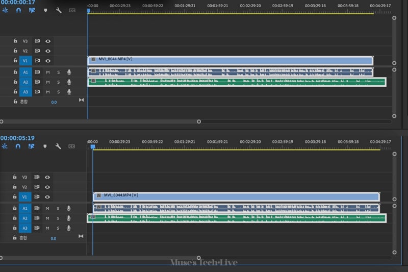Image resolution: width=408 pixels, height=272 pixels.
Task: Mute track A2 with M button in the upper timeline
Action: coord(48,82)
